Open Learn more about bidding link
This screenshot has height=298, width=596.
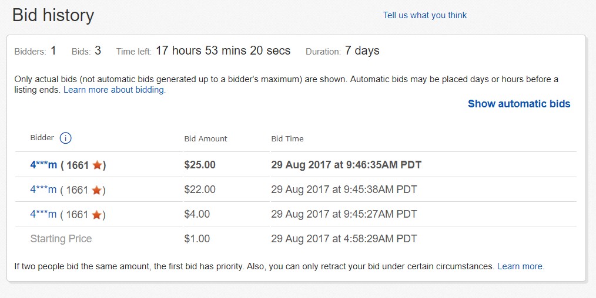point(115,90)
